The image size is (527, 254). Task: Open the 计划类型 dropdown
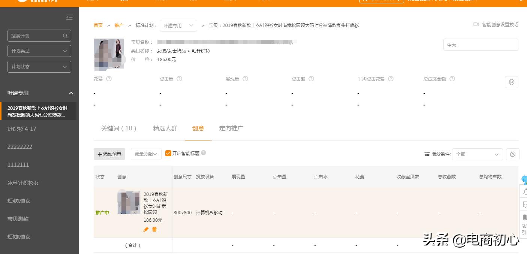coord(39,51)
